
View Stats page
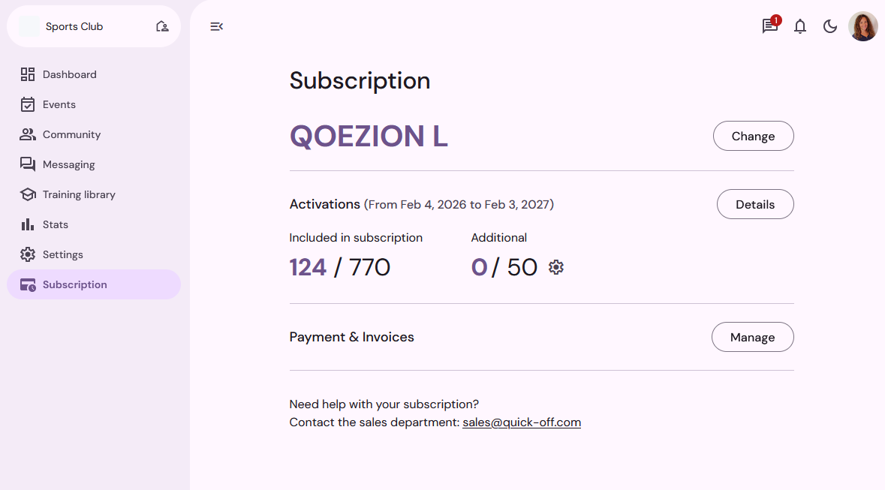point(56,224)
